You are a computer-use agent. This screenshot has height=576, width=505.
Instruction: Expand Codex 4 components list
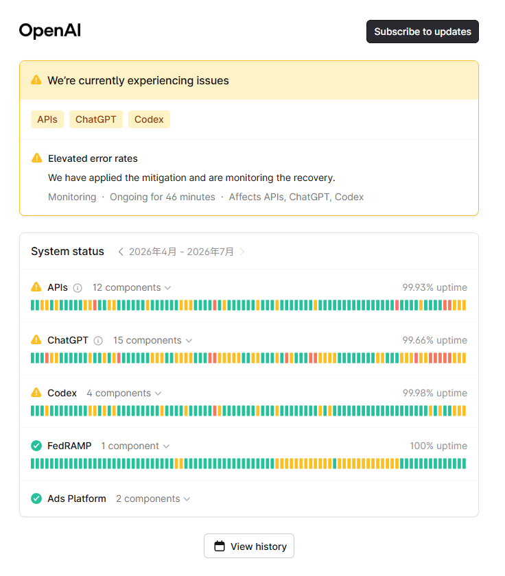pos(124,394)
